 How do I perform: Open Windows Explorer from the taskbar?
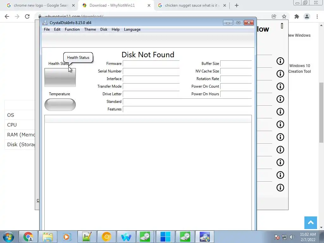coord(48,237)
